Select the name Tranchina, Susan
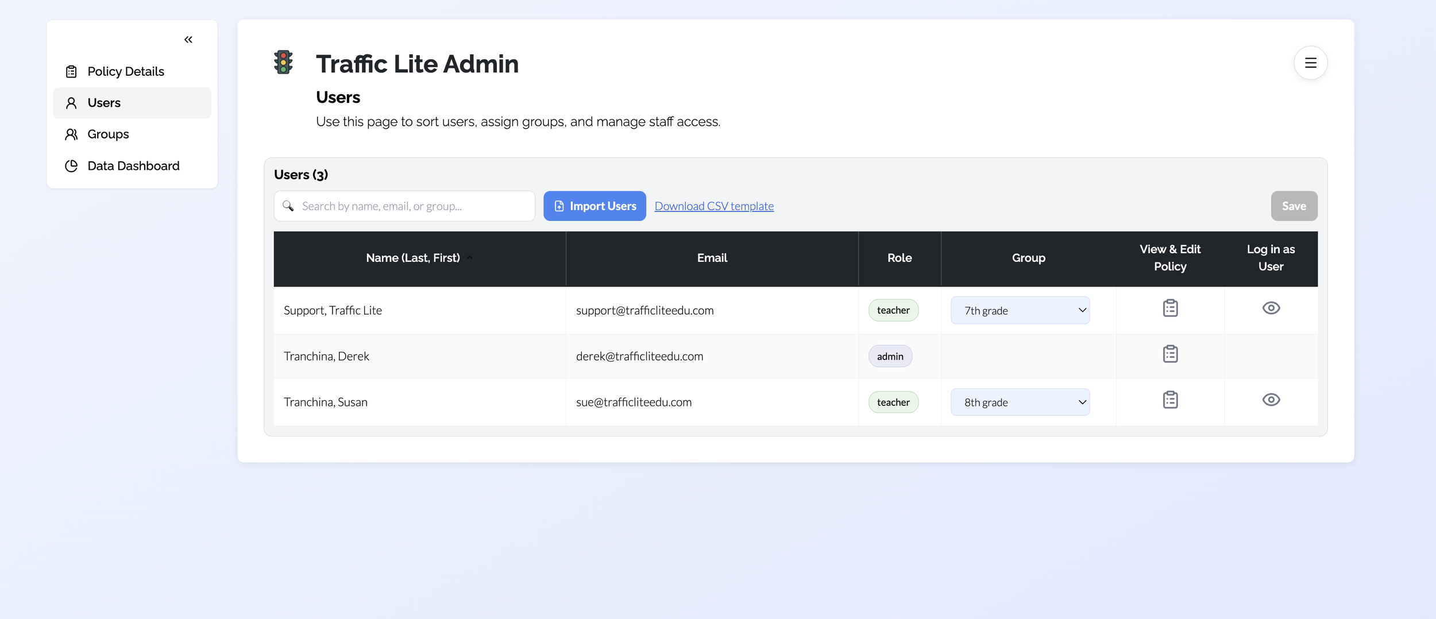 click(x=326, y=403)
